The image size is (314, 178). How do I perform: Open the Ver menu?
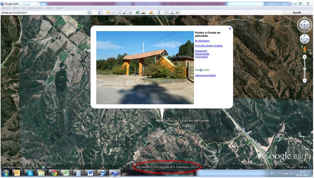(24, 8)
